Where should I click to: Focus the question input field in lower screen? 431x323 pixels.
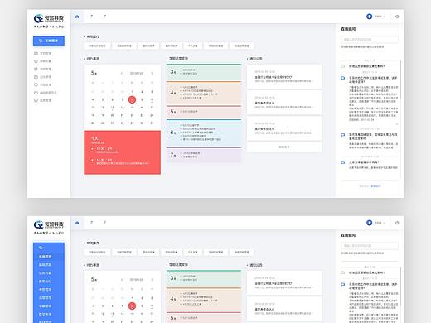(x=370, y=246)
